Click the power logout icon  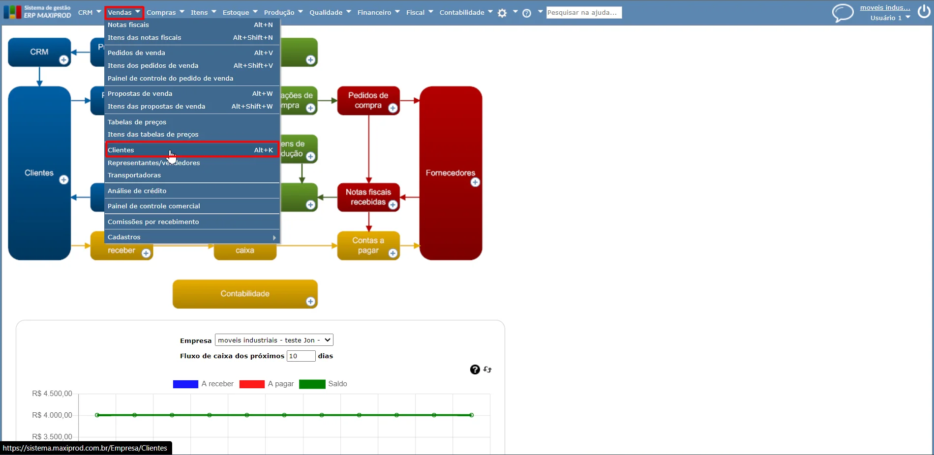(924, 11)
